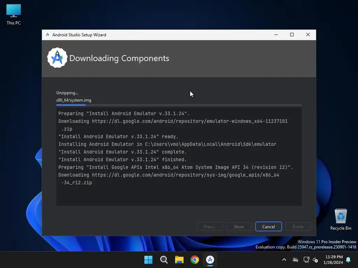Click the disabled Finish button
Screen dimensions: 358x268
click(298, 226)
